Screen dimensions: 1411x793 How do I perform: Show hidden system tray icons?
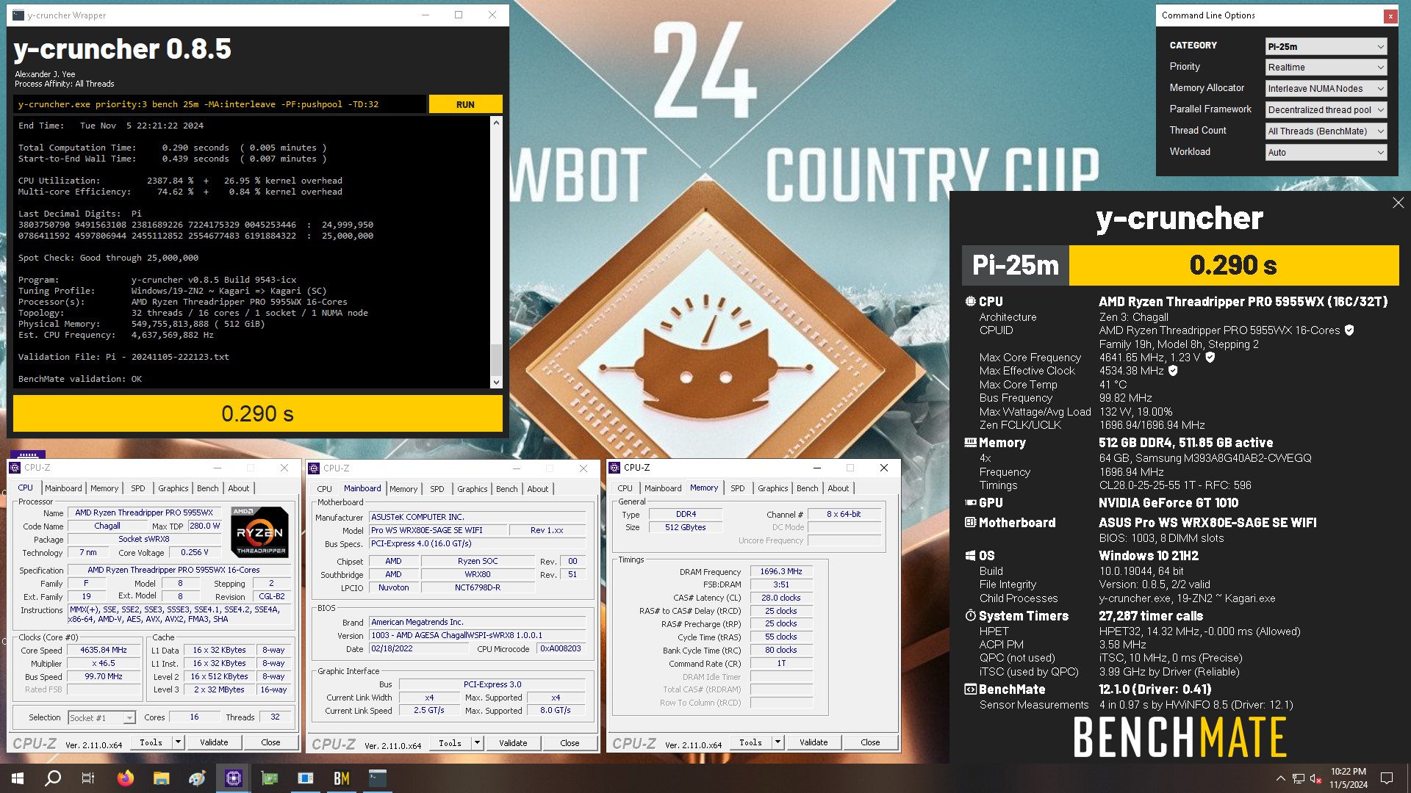pos(1280,778)
